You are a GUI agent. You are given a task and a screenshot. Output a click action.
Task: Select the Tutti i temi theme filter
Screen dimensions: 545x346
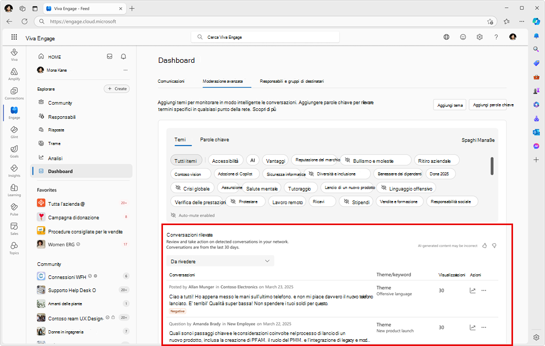click(x=186, y=160)
